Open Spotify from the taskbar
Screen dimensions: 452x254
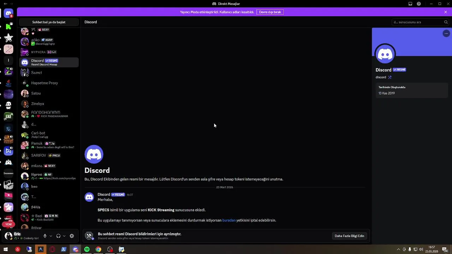tap(87, 249)
